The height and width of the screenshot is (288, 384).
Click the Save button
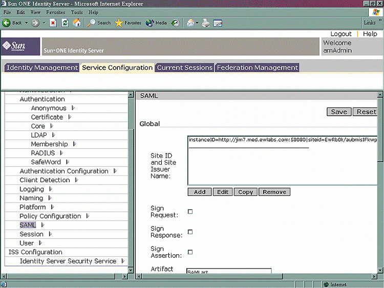pyautogui.click(x=339, y=112)
